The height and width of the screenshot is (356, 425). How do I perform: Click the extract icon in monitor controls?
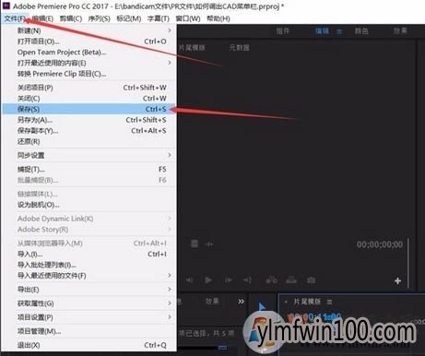(x=291, y=280)
